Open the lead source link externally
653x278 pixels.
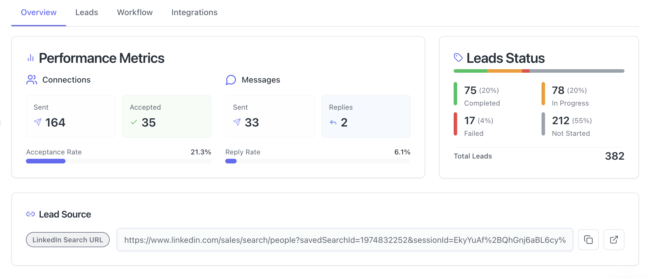click(x=614, y=240)
